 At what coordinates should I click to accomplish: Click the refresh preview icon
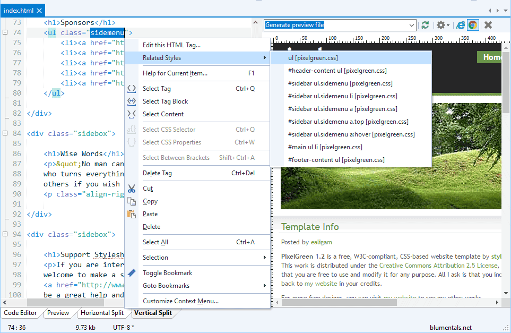tap(425, 25)
